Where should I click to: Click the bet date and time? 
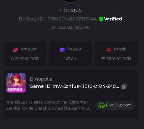point(71,27)
